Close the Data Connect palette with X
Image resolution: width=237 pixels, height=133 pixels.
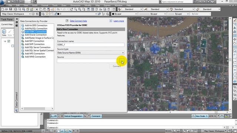(x=17, y=19)
